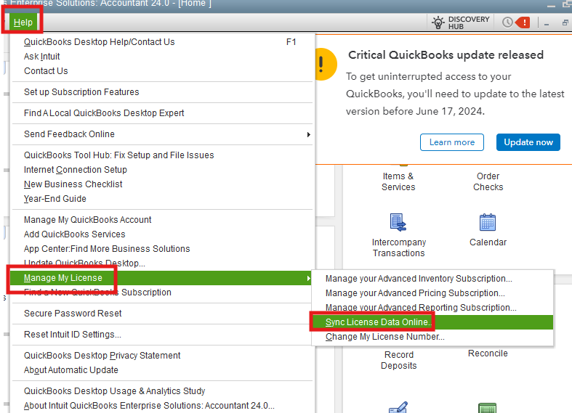Click the Learn more button
Image resolution: width=572 pixels, height=413 pixels.
(451, 142)
